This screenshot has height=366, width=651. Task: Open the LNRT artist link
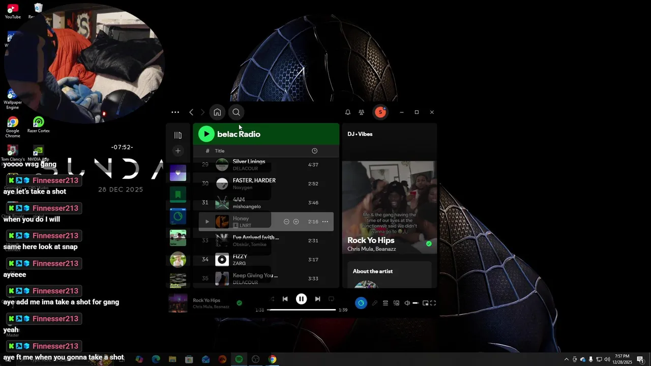245,226
